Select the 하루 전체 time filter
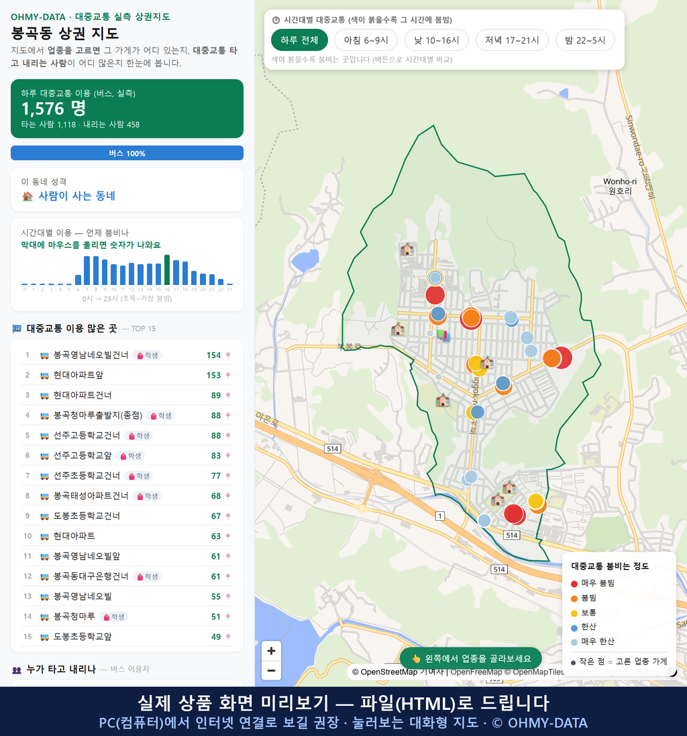The height and width of the screenshot is (736, 687). [x=299, y=40]
